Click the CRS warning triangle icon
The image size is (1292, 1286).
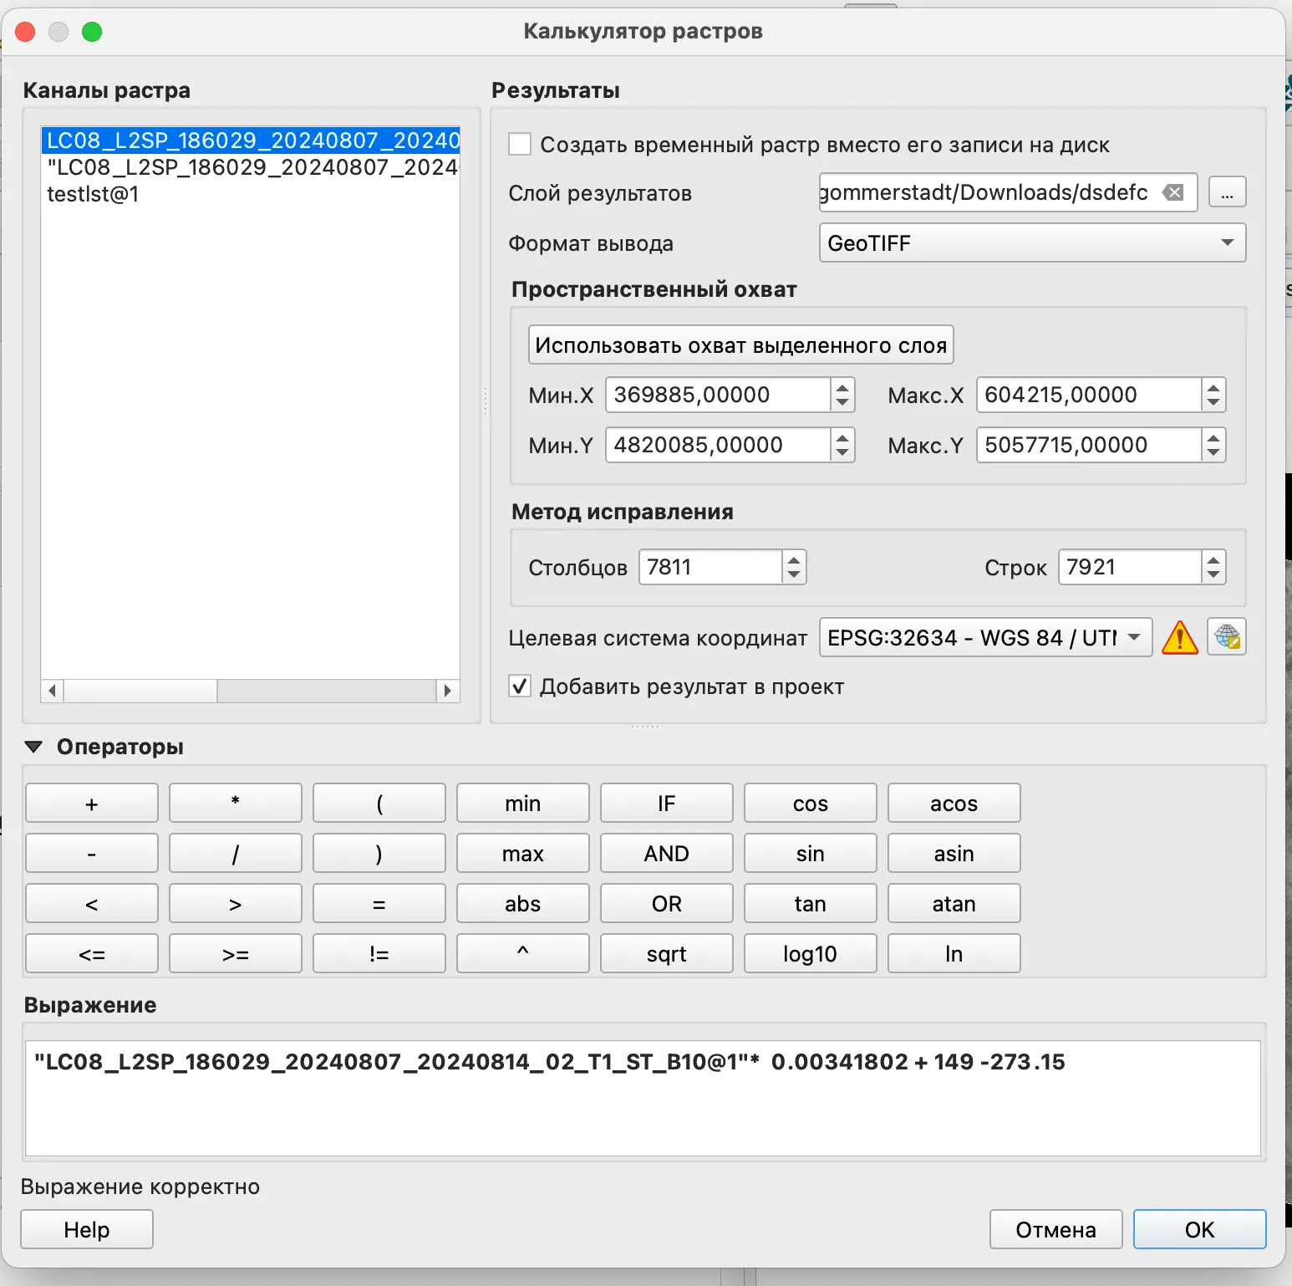coord(1179,638)
